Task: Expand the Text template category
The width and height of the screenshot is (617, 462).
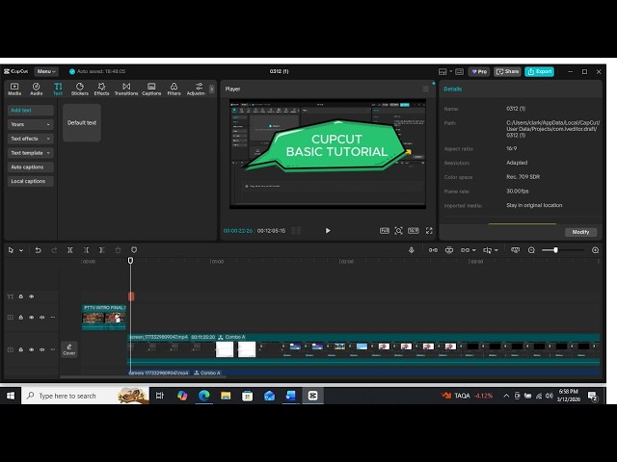Action: point(30,153)
